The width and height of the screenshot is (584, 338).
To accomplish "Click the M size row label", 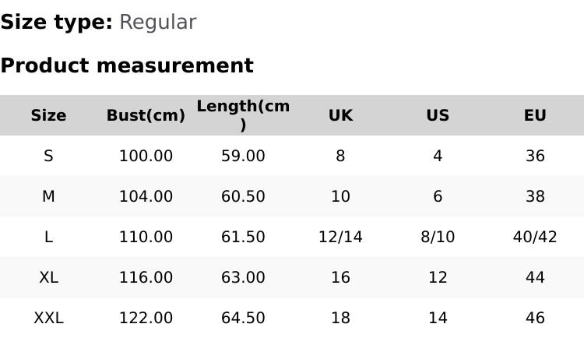I will click(48, 196).
